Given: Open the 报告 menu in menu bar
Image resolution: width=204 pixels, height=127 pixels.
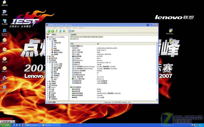Looking at the screenshot, I should (x=62, y=28).
